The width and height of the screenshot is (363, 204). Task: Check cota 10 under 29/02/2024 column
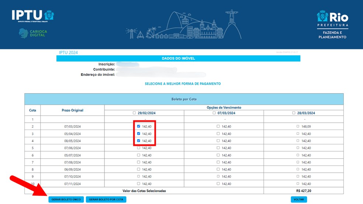[138, 184]
